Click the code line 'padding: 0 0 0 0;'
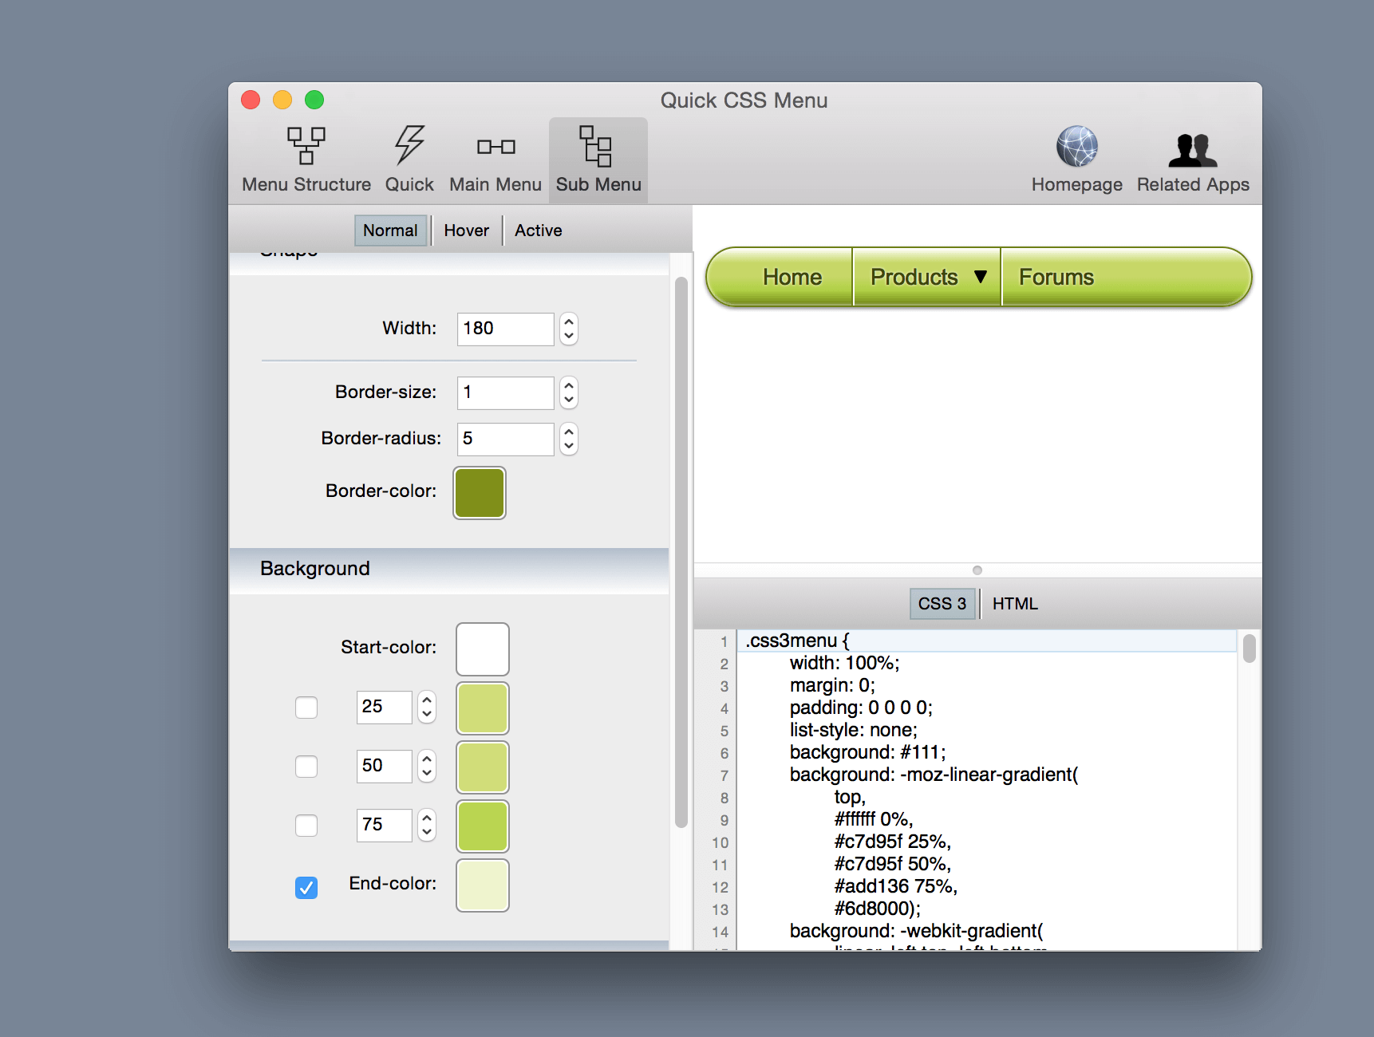Screen dimensions: 1374x1037 [x=861, y=708]
